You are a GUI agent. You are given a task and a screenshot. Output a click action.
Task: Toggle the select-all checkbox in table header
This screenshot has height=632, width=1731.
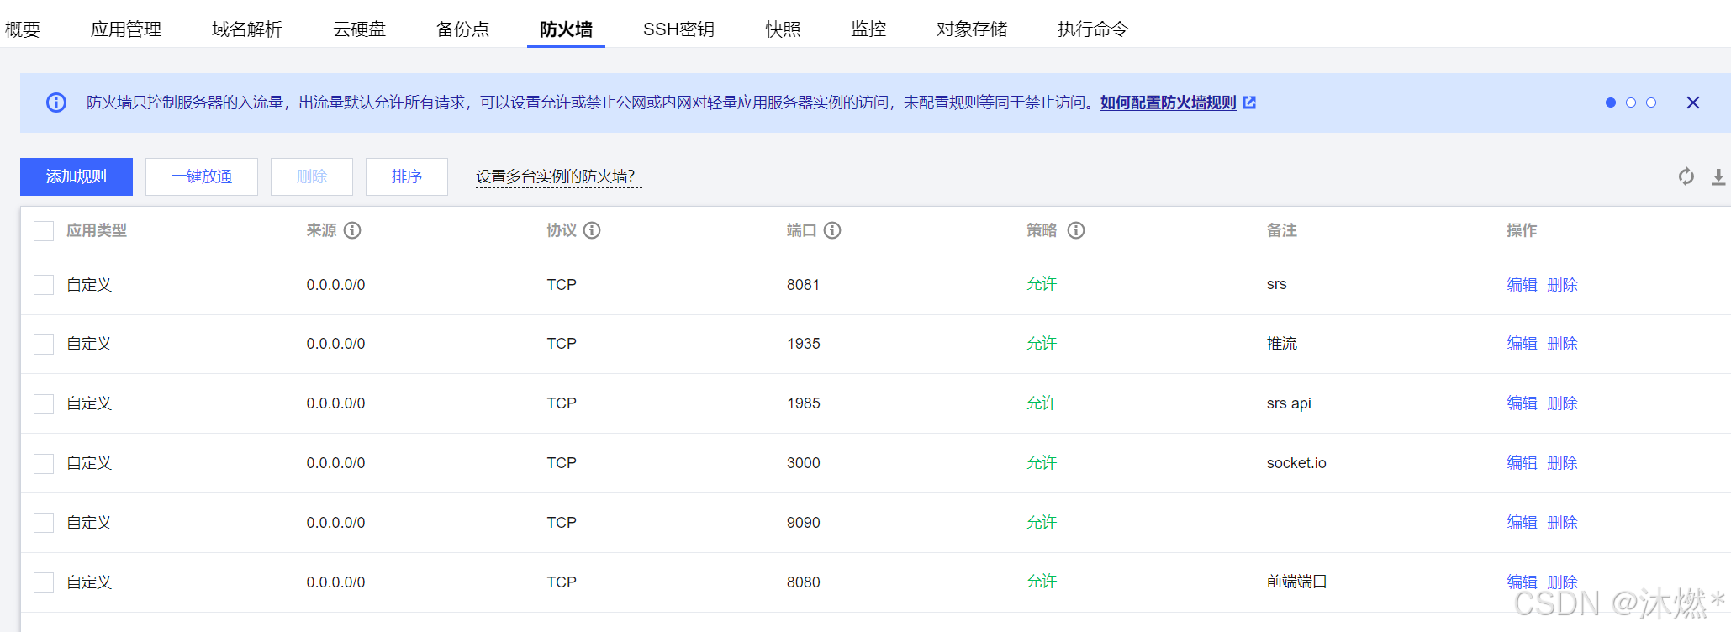click(44, 231)
